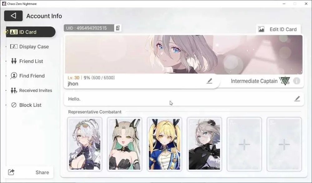Click the Account Info title
Image resolution: width=312 pixels, height=183 pixels.
(x=44, y=16)
